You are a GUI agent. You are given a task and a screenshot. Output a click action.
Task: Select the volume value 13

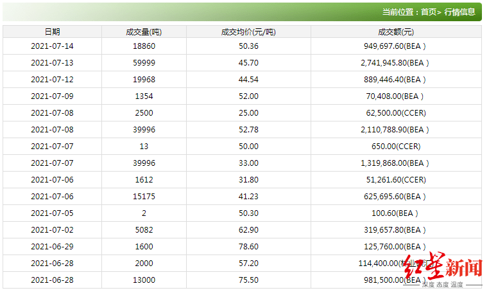tap(144, 147)
